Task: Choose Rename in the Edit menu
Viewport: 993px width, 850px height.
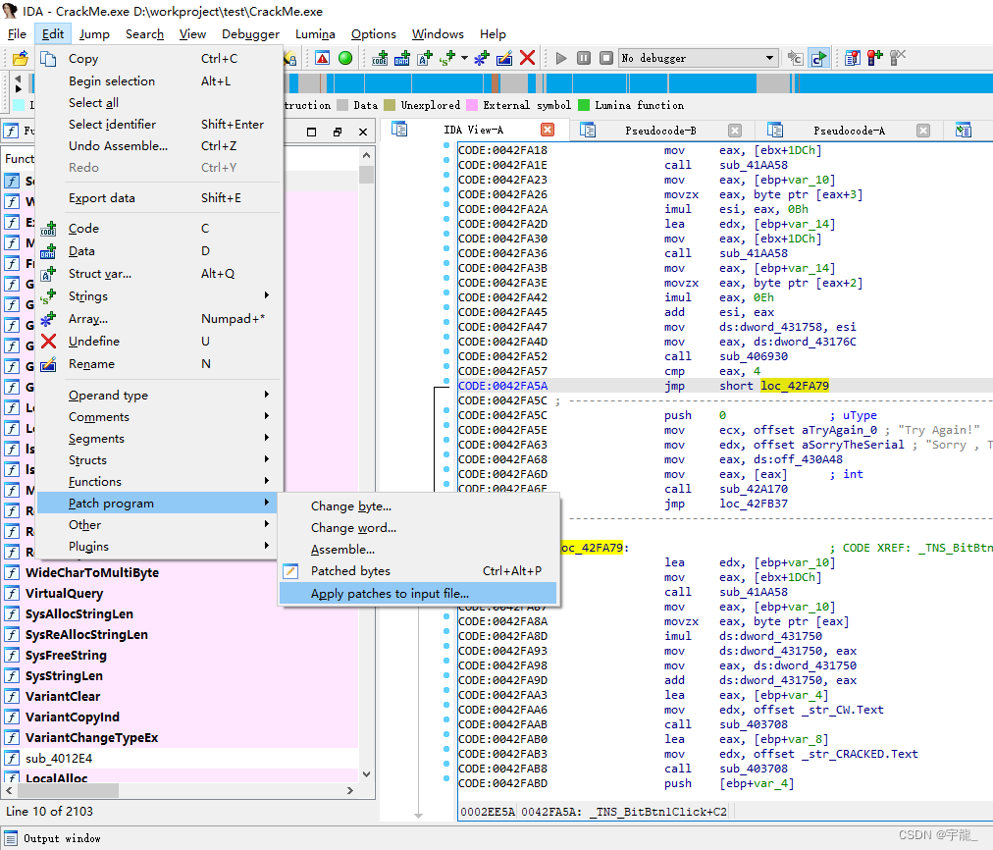Action: coord(158,364)
